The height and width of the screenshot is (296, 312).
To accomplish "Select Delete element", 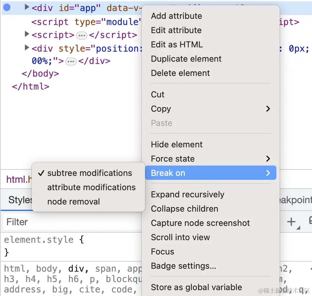I will pyautogui.click(x=210, y=73).
